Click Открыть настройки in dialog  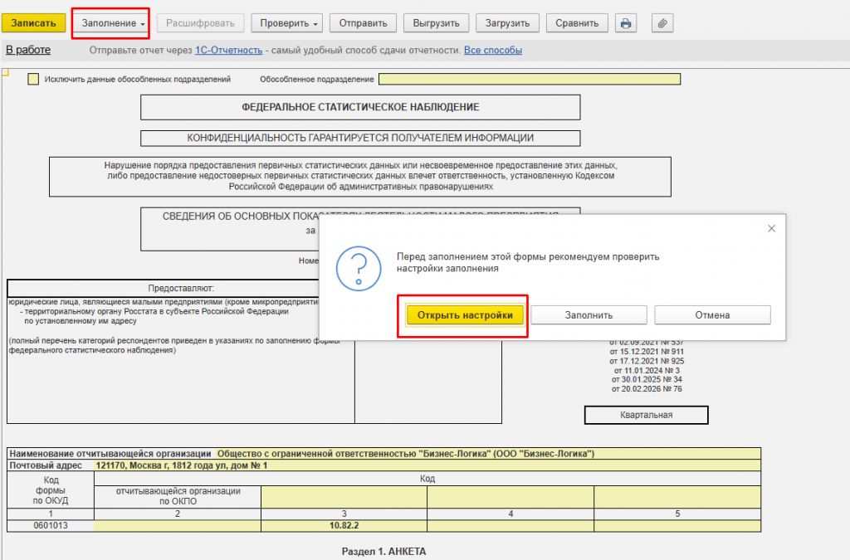tap(465, 315)
